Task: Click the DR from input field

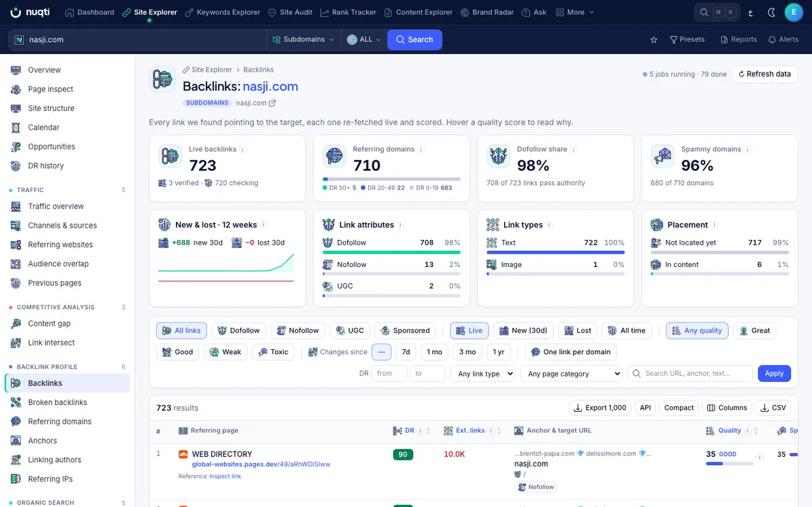Action: 389,374
